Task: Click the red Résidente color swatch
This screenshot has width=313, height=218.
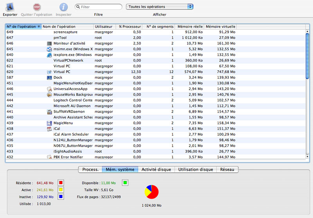Action: [61, 183]
